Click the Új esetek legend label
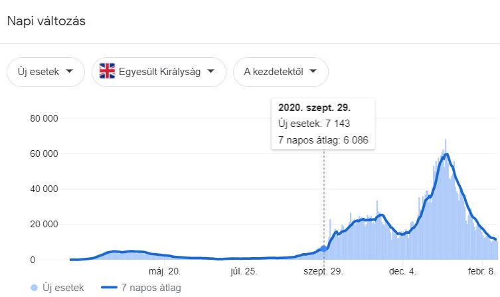Viewport: 500px width, 297px height. pyautogui.click(x=63, y=287)
